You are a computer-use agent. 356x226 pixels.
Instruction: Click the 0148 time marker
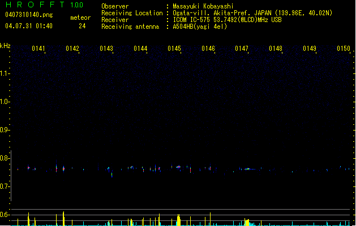tap(276, 49)
